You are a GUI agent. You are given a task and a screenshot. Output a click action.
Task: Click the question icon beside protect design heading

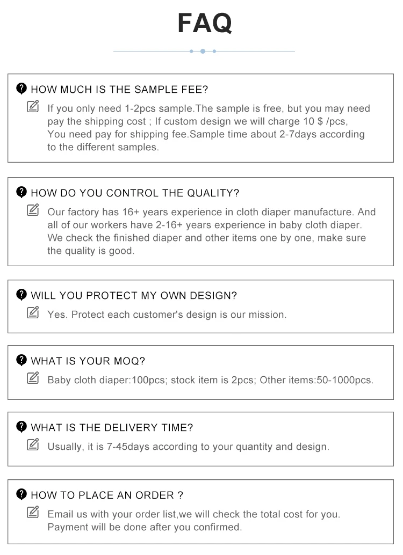pyautogui.click(x=21, y=294)
